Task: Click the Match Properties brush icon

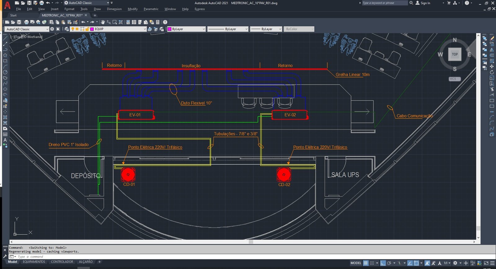Action: [x=75, y=22]
